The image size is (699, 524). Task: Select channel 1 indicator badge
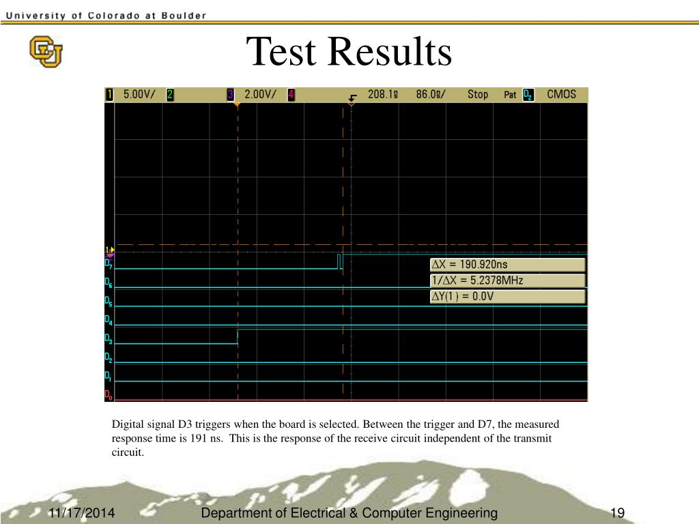109,94
